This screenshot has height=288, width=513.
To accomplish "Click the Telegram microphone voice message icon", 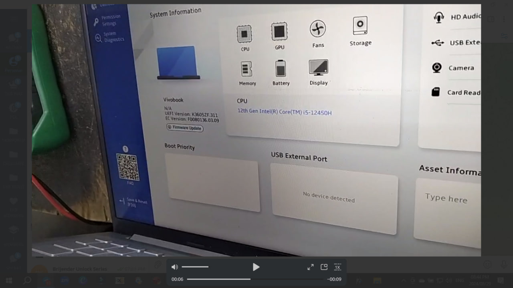I will (x=503, y=264).
